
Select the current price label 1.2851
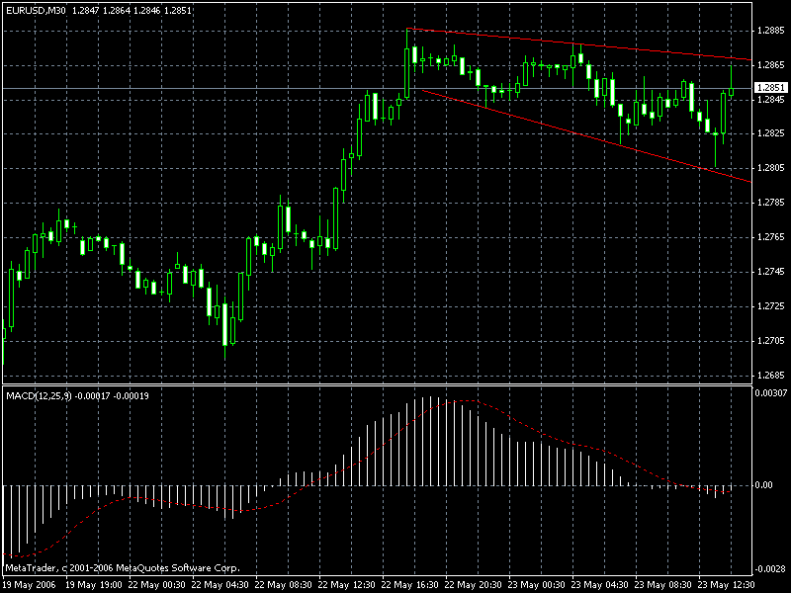coord(771,88)
